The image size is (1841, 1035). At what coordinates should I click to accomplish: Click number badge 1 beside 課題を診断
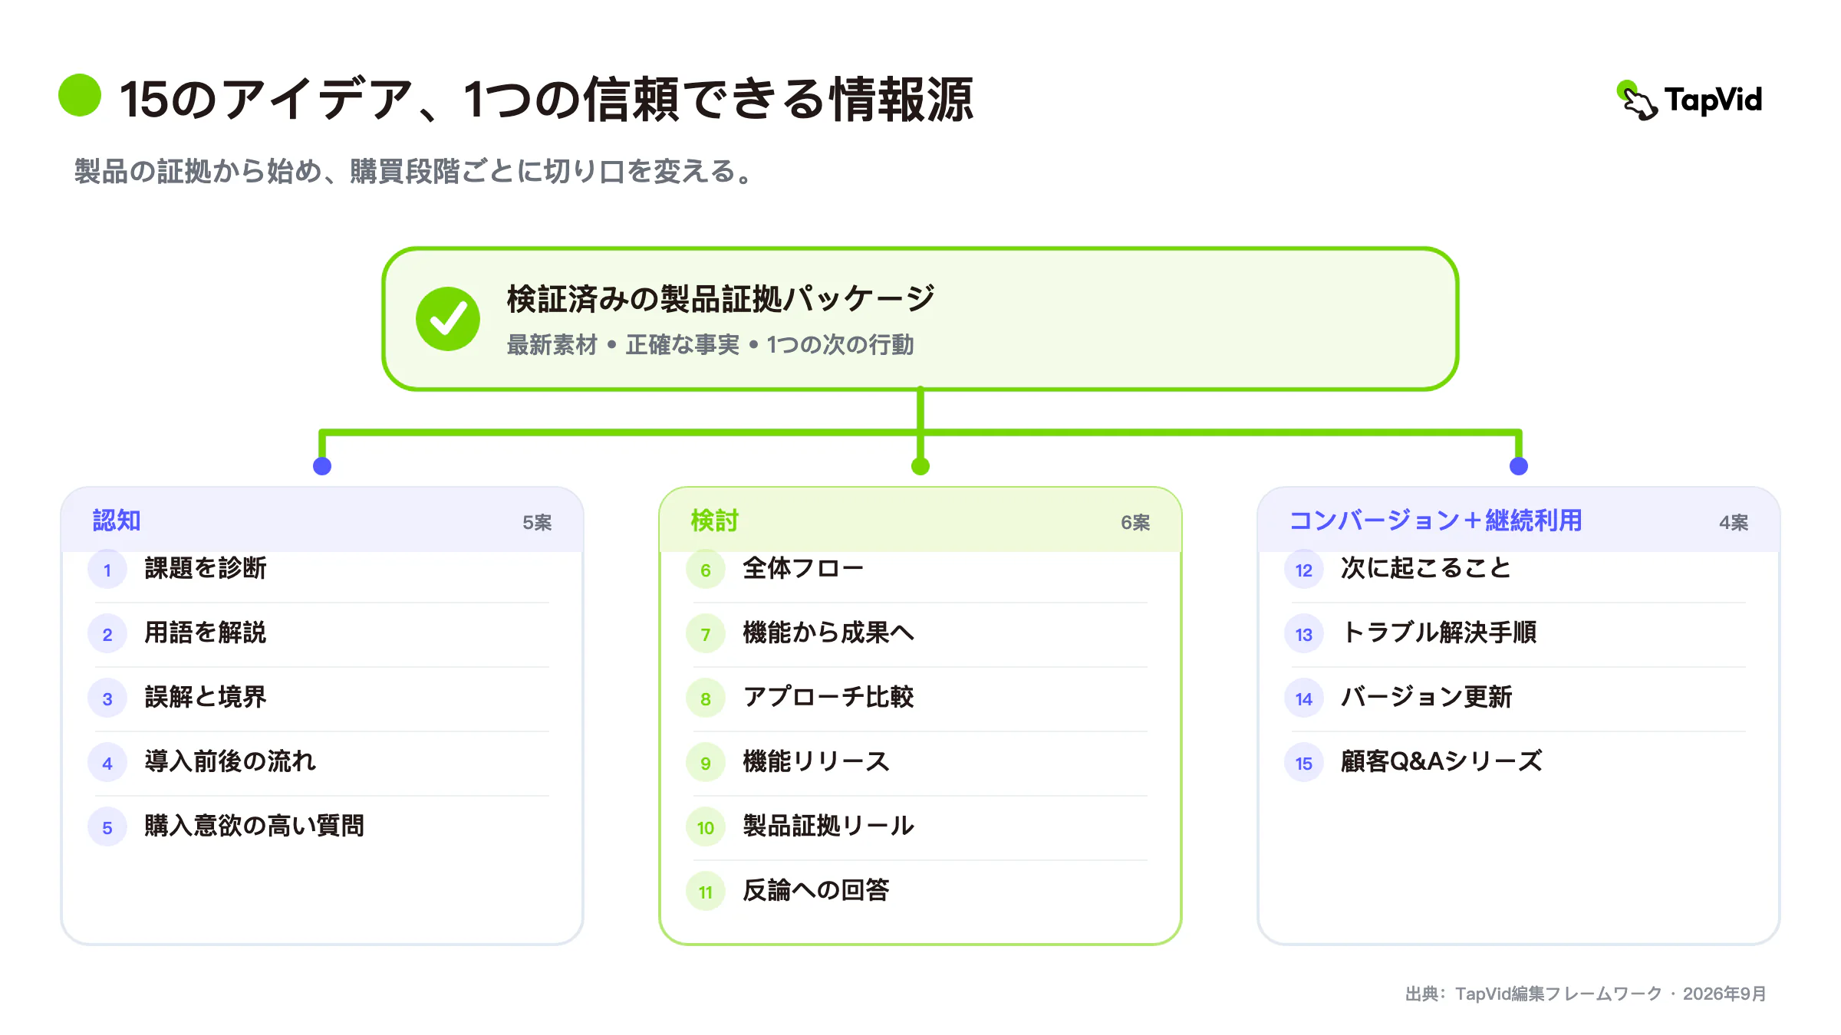pos(107,570)
